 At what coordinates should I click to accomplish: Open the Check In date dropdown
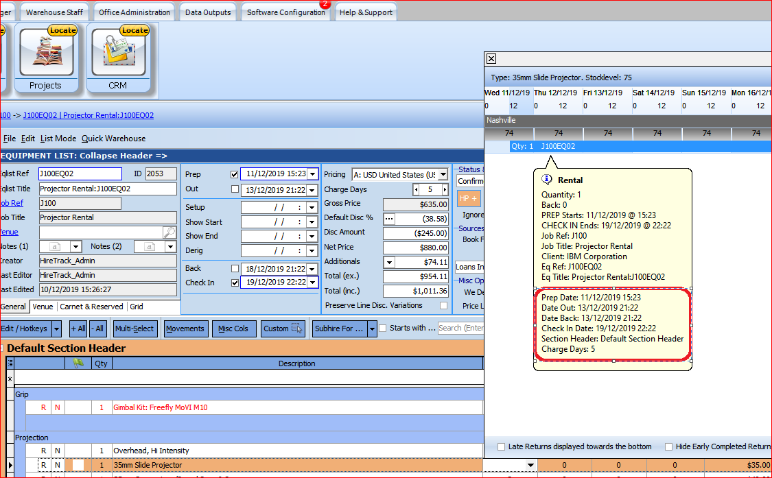pyautogui.click(x=313, y=283)
